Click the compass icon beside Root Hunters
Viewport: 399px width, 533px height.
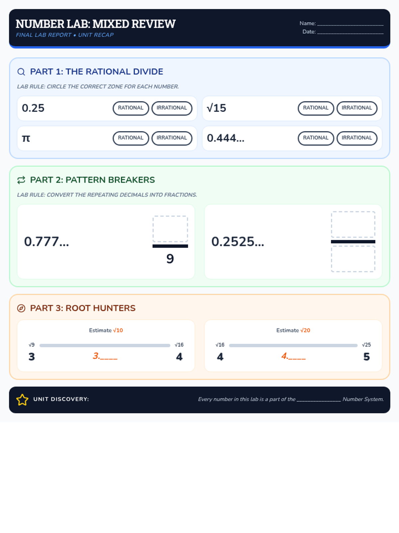(21, 308)
